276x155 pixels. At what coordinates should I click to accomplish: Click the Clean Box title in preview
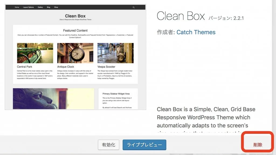tap(75, 16)
